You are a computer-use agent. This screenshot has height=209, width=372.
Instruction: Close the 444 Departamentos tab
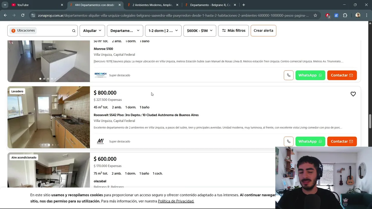pyautogui.click(x=119, y=5)
